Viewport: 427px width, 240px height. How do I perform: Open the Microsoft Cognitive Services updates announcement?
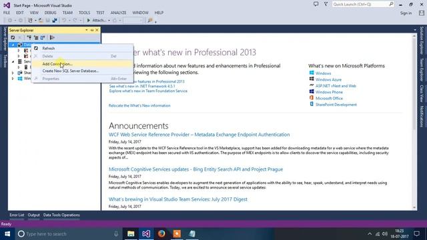[195, 169]
